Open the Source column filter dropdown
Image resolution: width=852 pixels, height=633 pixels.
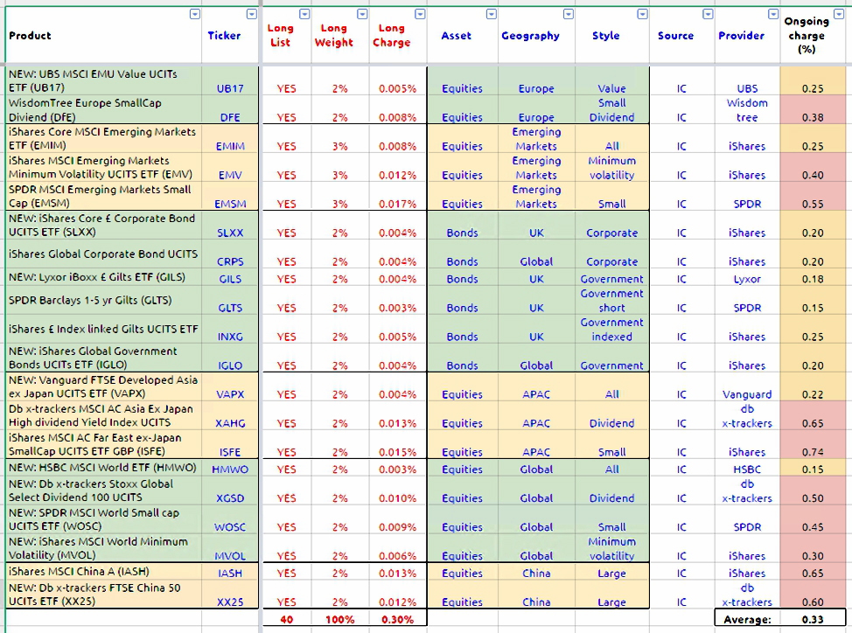pyautogui.click(x=708, y=15)
